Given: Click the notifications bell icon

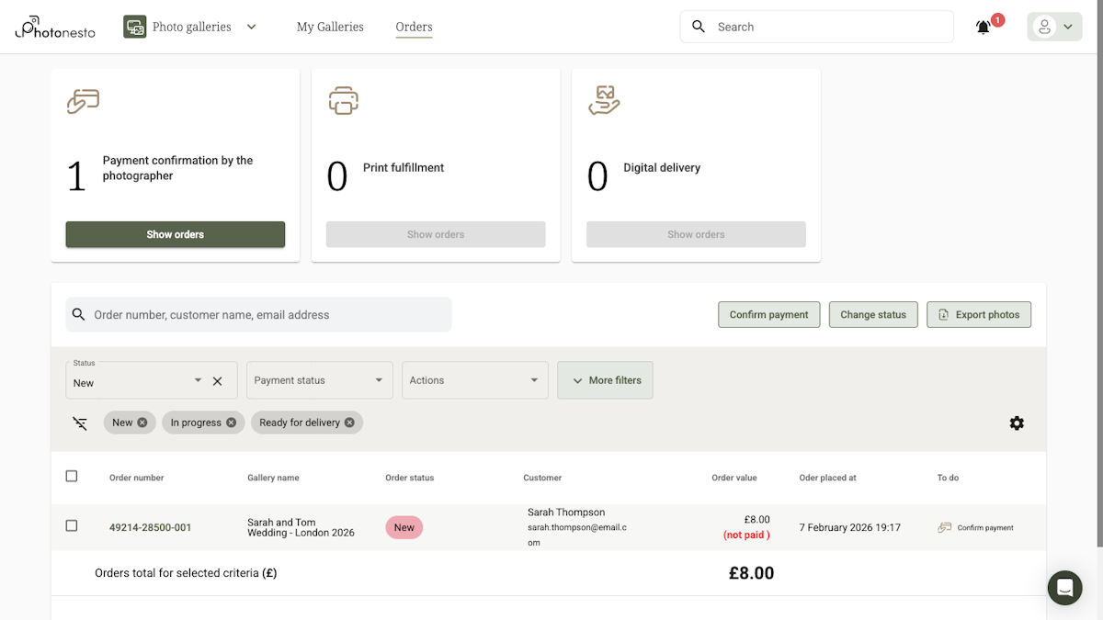Looking at the screenshot, I should [x=984, y=28].
